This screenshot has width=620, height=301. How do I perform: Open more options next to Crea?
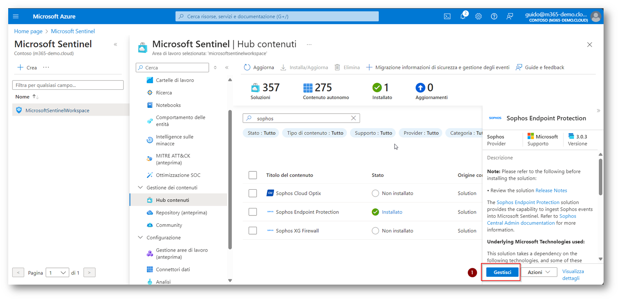(46, 67)
